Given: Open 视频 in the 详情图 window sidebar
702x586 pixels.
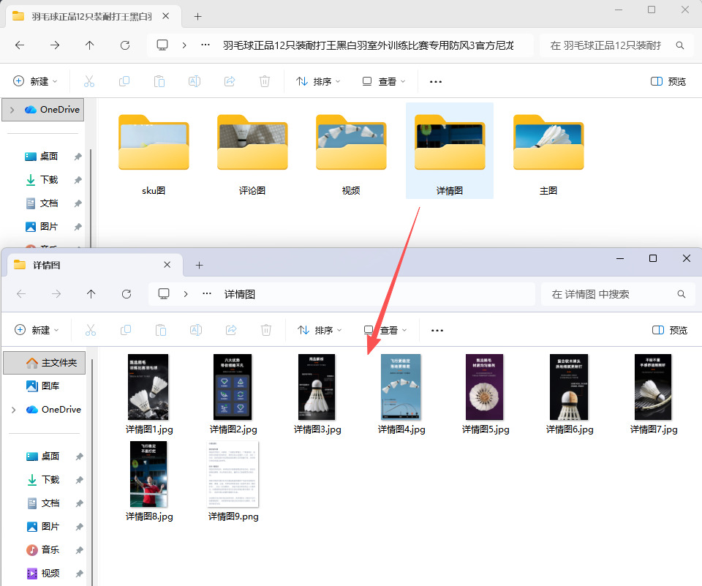Looking at the screenshot, I should coord(43,573).
